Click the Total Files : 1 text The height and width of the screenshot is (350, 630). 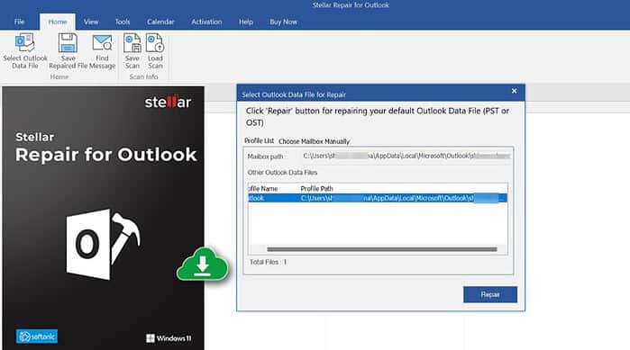tap(268, 262)
